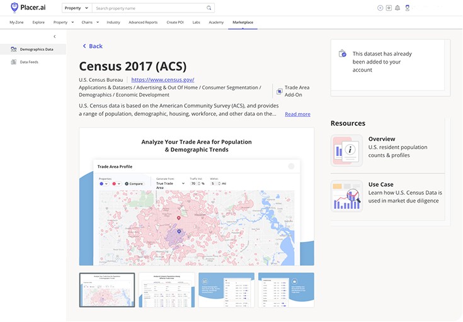
Task: Select the Marketplace tab
Action: [x=243, y=22]
